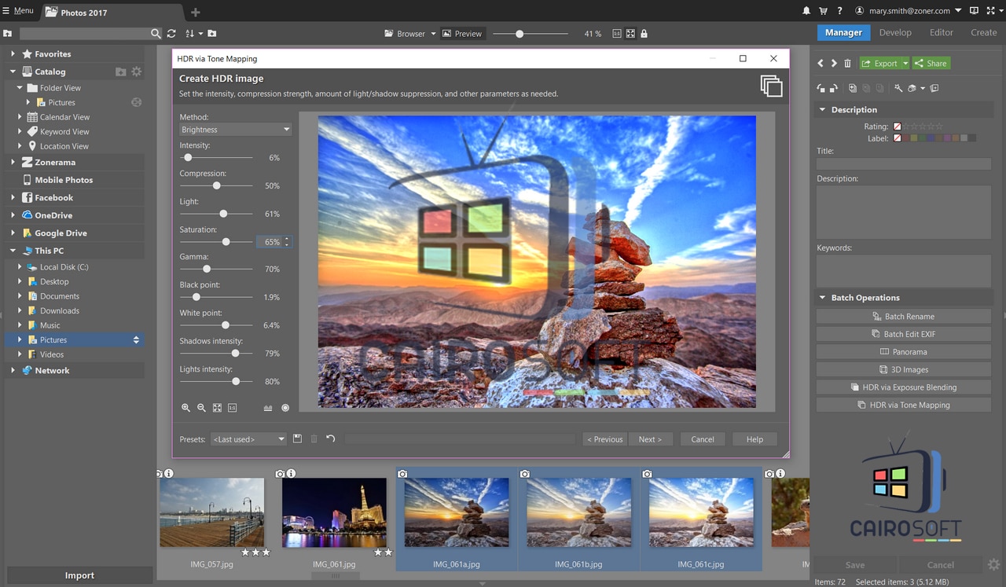Refresh the folder view
This screenshot has width=1006, height=587.
(x=171, y=34)
